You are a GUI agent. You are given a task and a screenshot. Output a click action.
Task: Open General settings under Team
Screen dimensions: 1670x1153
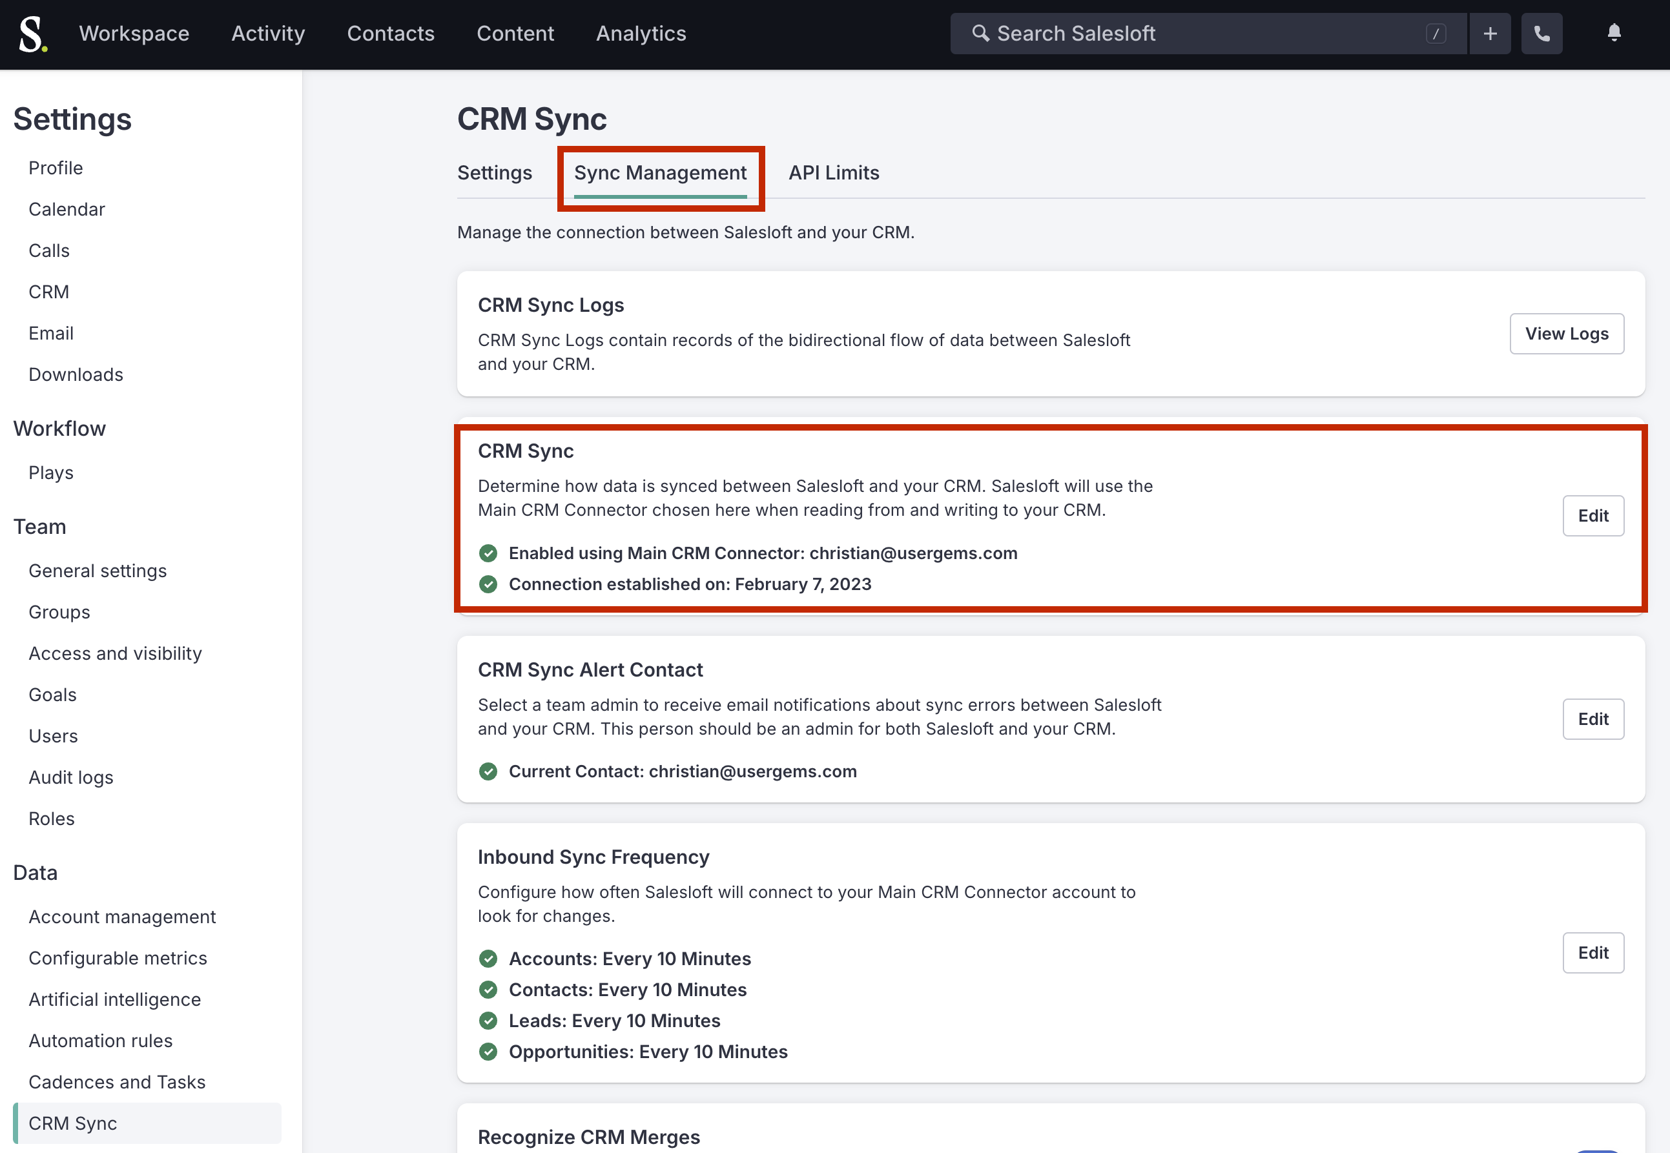coord(98,571)
